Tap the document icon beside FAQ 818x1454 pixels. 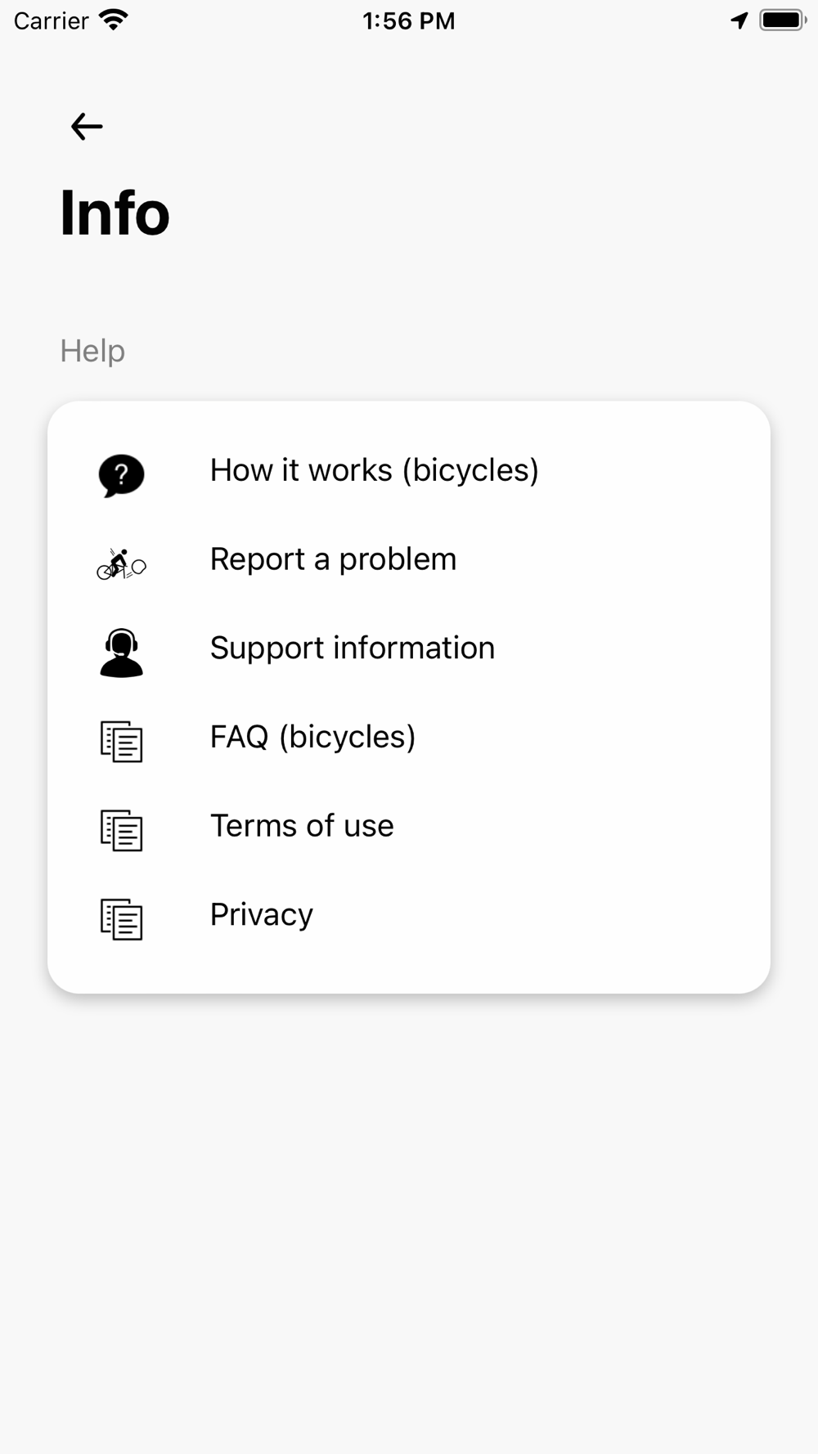pyautogui.click(x=121, y=742)
